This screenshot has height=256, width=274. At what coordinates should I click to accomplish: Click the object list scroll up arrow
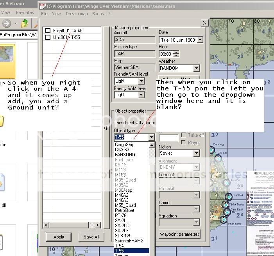pos(152,145)
